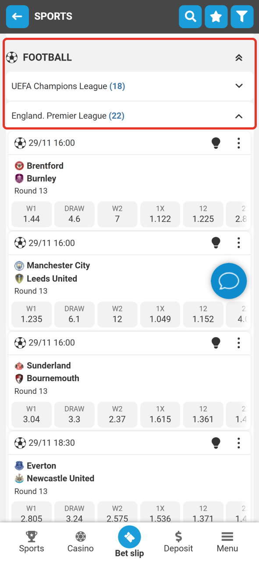Viewport: 259px width, 562px height.
Task: Open the search function
Action: pos(190,16)
